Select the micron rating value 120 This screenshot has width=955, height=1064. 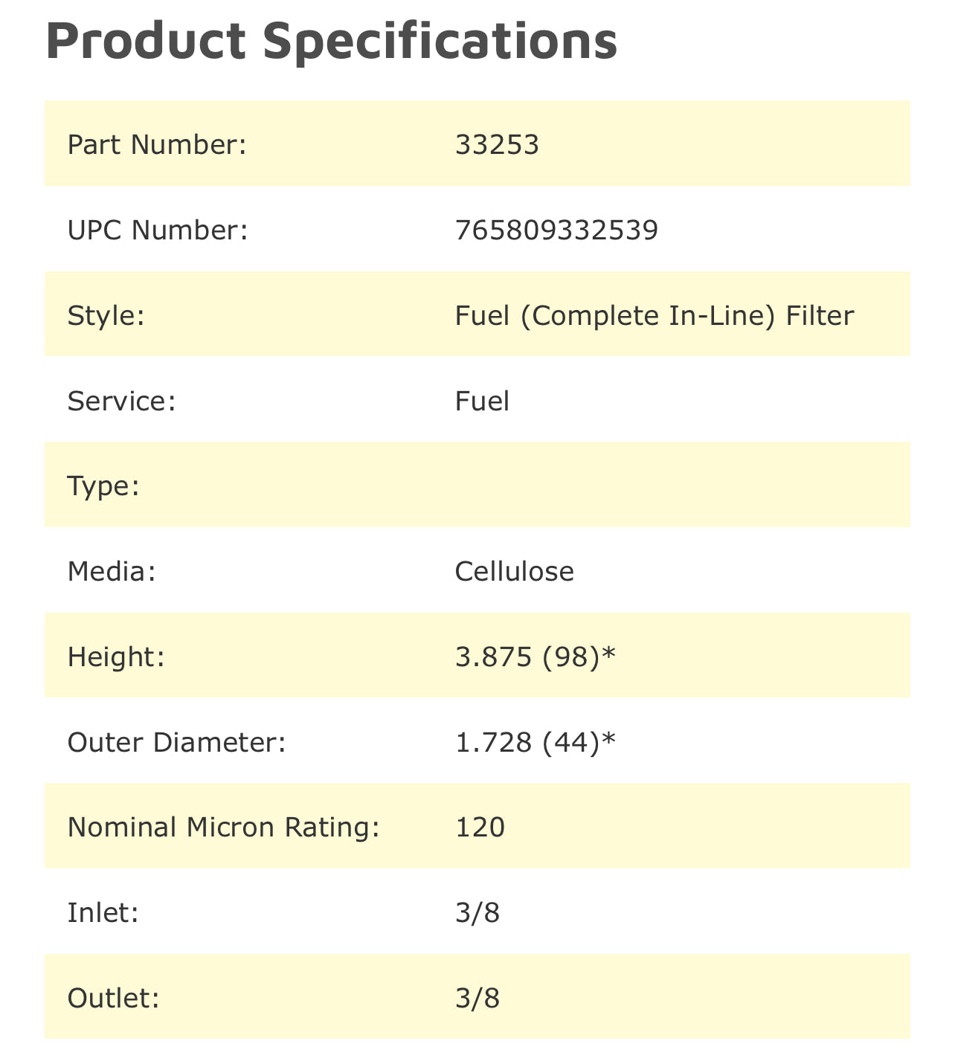(480, 828)
